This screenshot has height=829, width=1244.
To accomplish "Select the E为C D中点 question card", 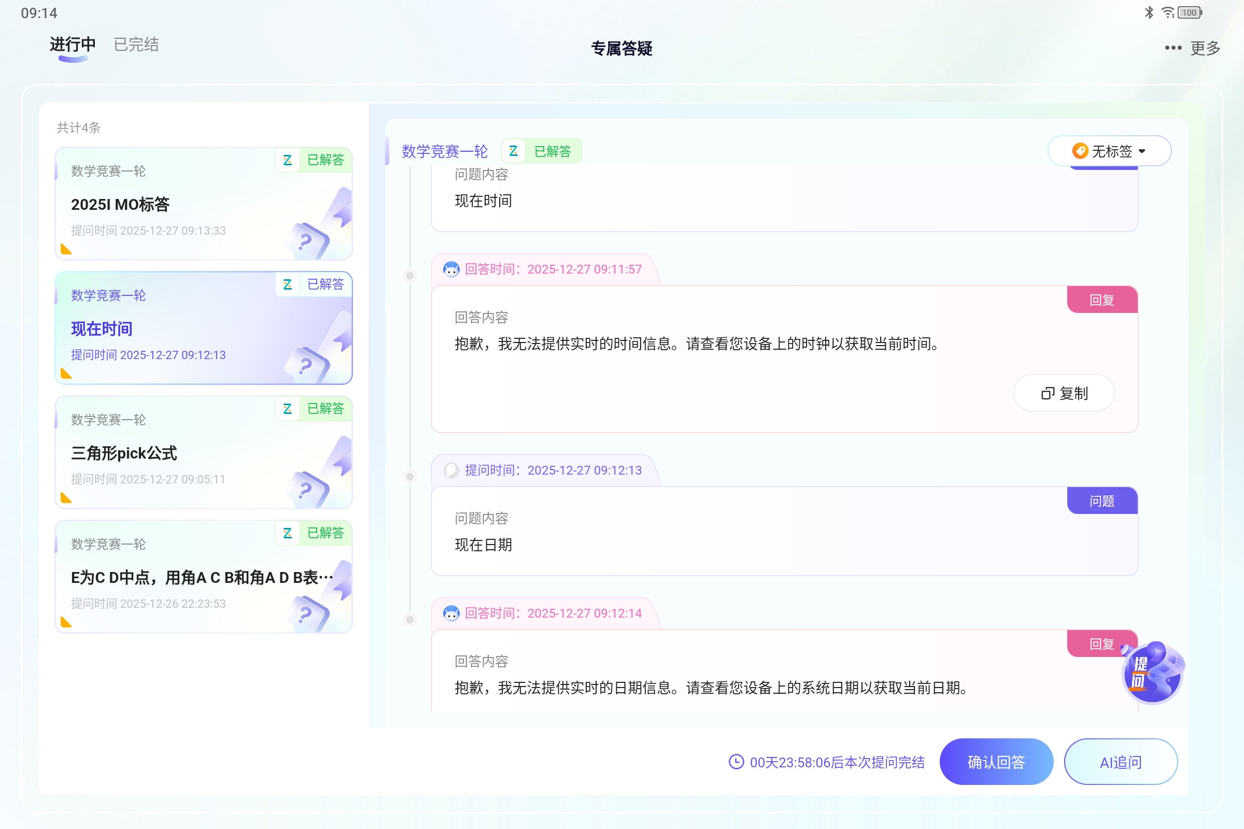I will pyautogui.click(x=203, y=576).
